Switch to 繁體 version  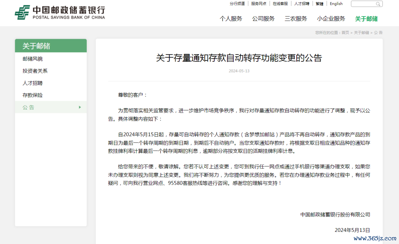coord(319,4)
